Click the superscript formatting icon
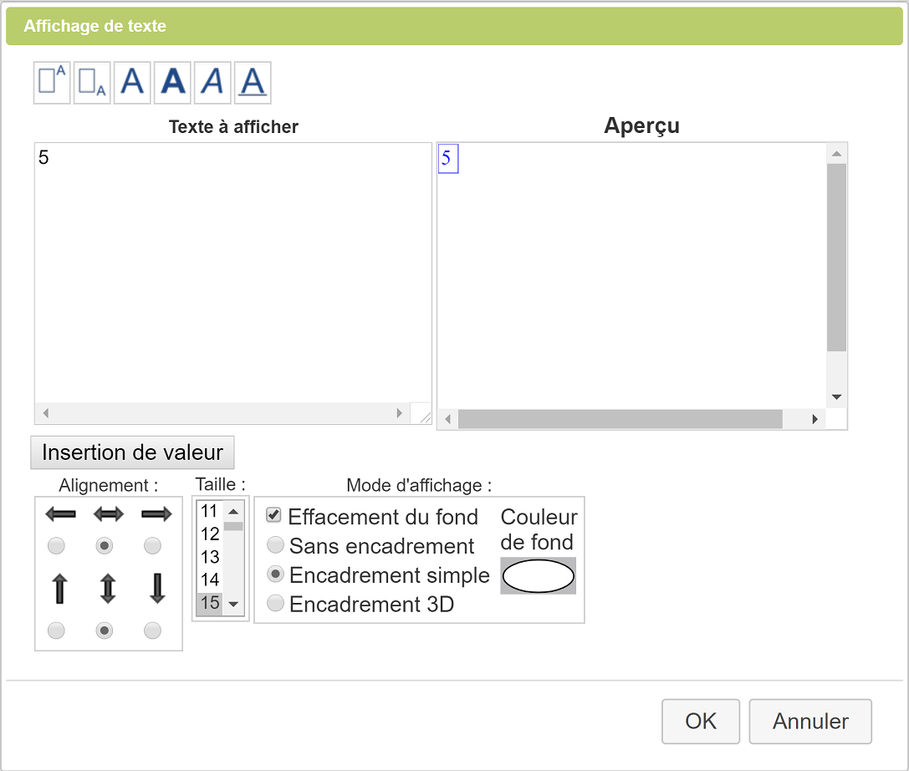This screenshot has height=771, width=909. coord(52,82)
